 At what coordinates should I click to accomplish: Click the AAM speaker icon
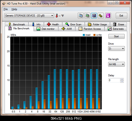(63, 29)
